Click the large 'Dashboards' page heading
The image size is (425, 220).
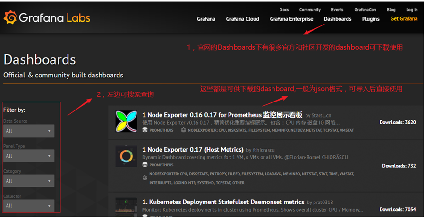pos(40,59)
